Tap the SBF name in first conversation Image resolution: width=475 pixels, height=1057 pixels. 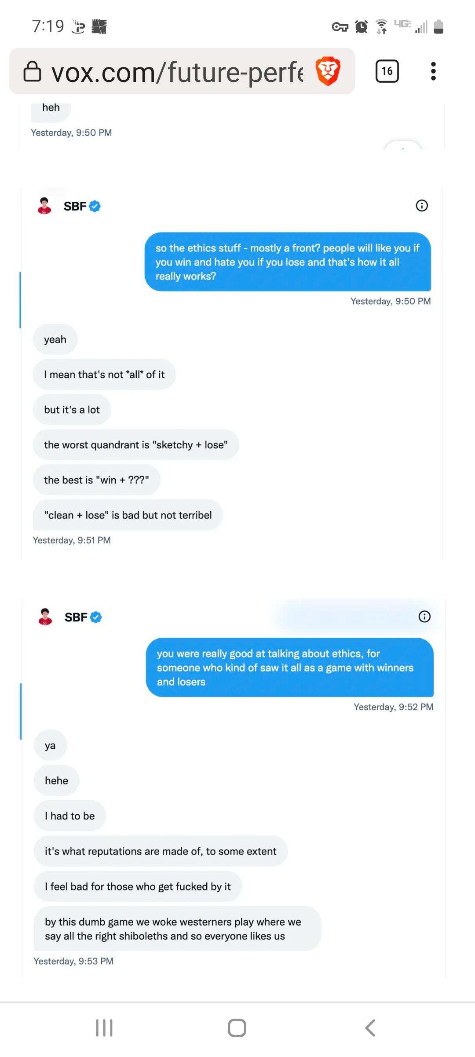[75, 207]
